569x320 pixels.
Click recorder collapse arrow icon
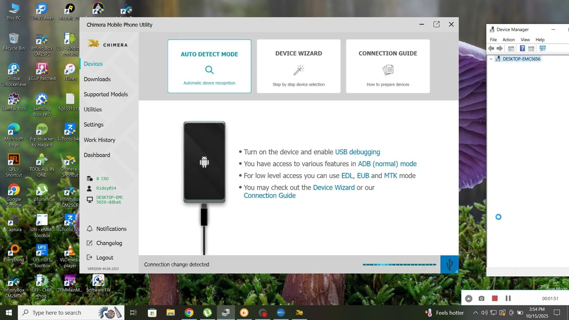pyautogui.click(x=469, y=299)
